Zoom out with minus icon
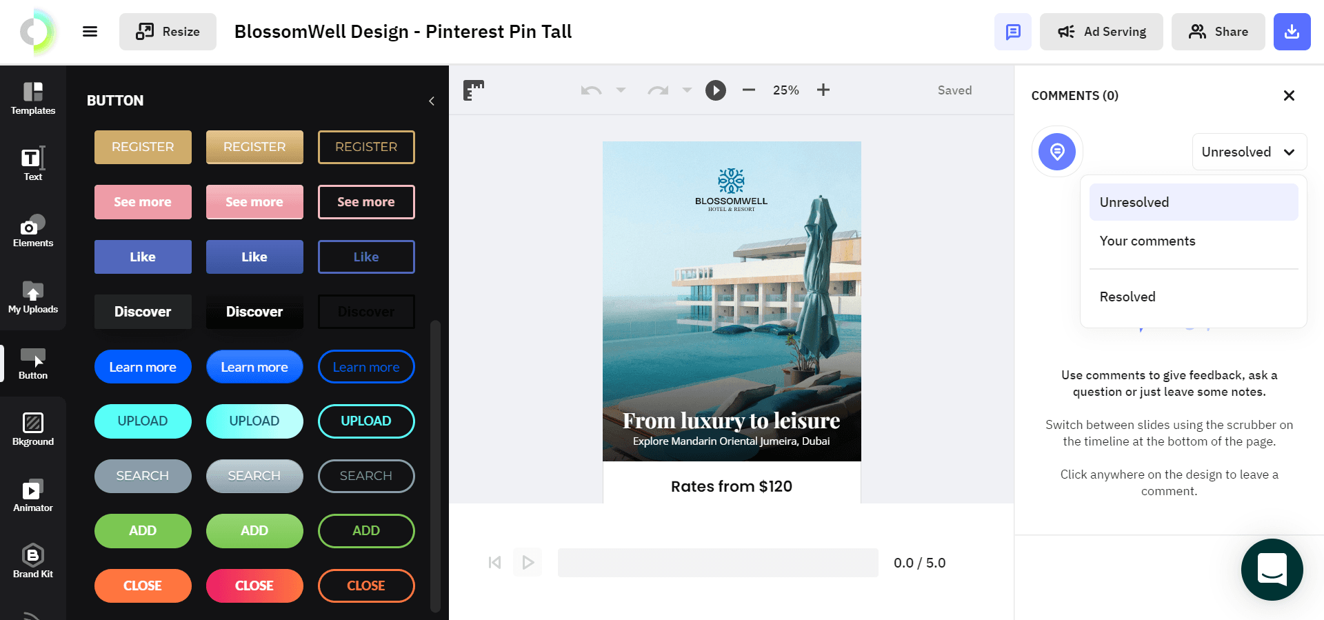This screenshot has height=620, width=1324. (749, 90)
